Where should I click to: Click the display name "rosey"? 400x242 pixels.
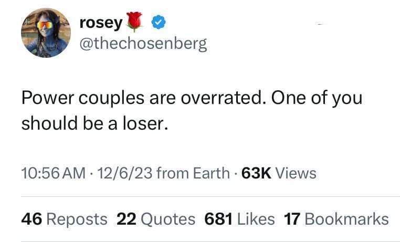pos(101,22)
